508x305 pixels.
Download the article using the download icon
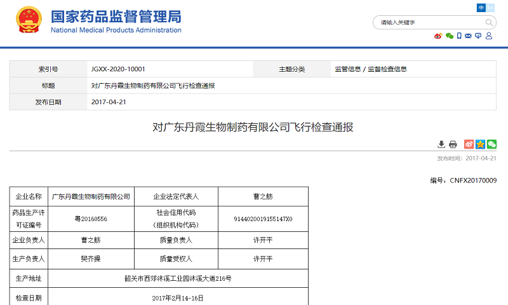(x=441, y=144)
